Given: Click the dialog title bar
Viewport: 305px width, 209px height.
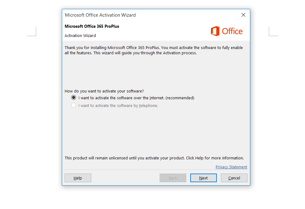Looking at the screenshot, I should 155,15.
